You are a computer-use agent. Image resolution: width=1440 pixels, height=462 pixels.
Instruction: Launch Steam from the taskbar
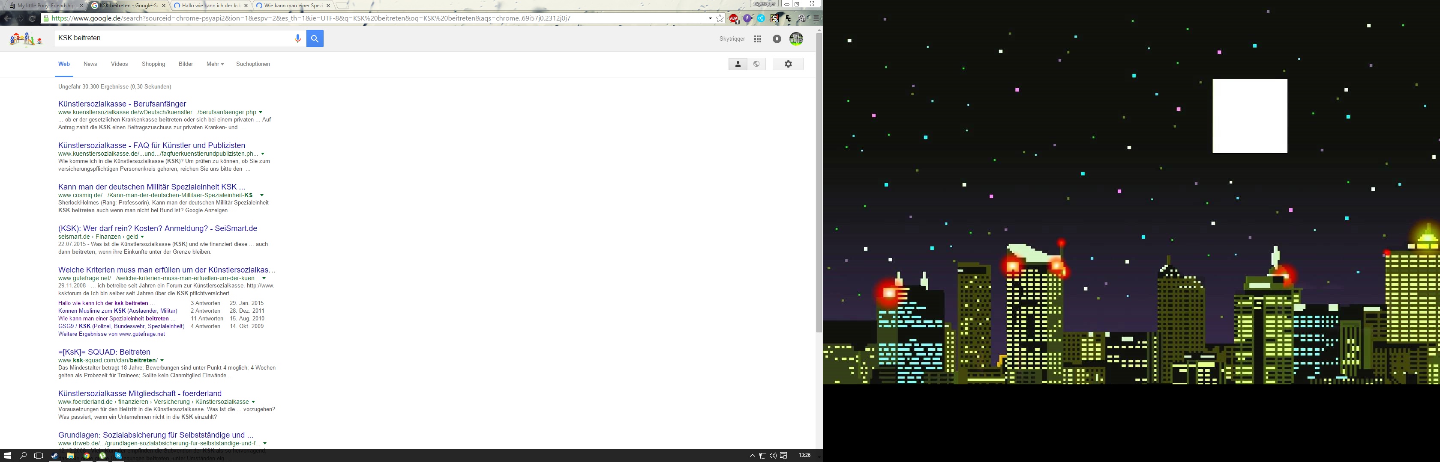tap(54, 456)
